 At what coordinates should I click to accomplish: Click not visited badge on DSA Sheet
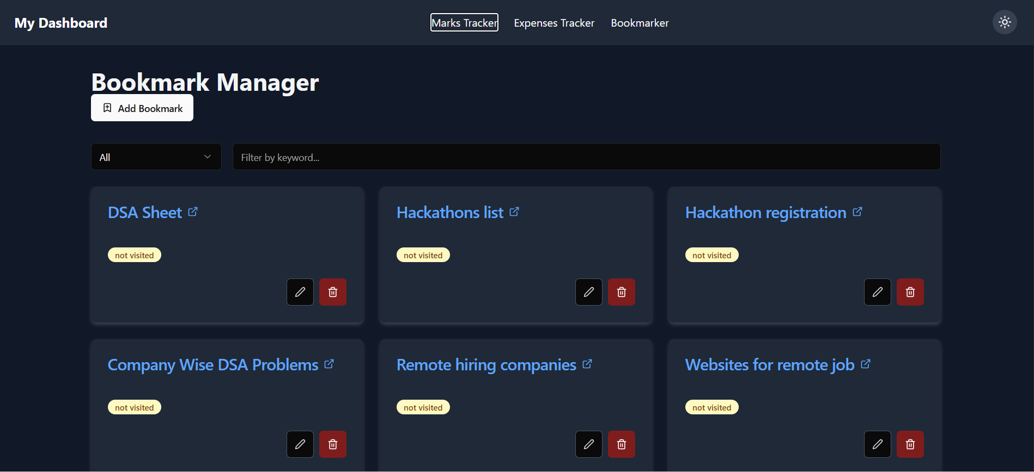135,255
